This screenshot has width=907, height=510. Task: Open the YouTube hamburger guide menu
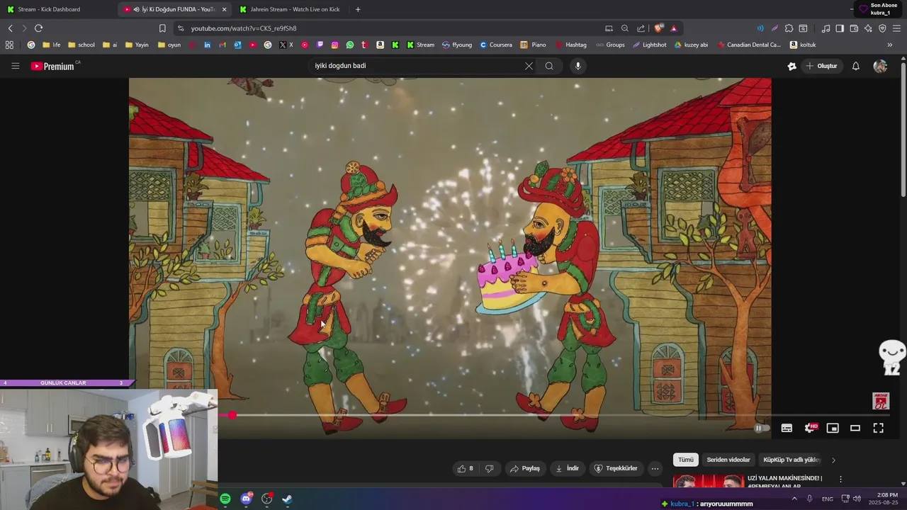click(x=15, y=66)
